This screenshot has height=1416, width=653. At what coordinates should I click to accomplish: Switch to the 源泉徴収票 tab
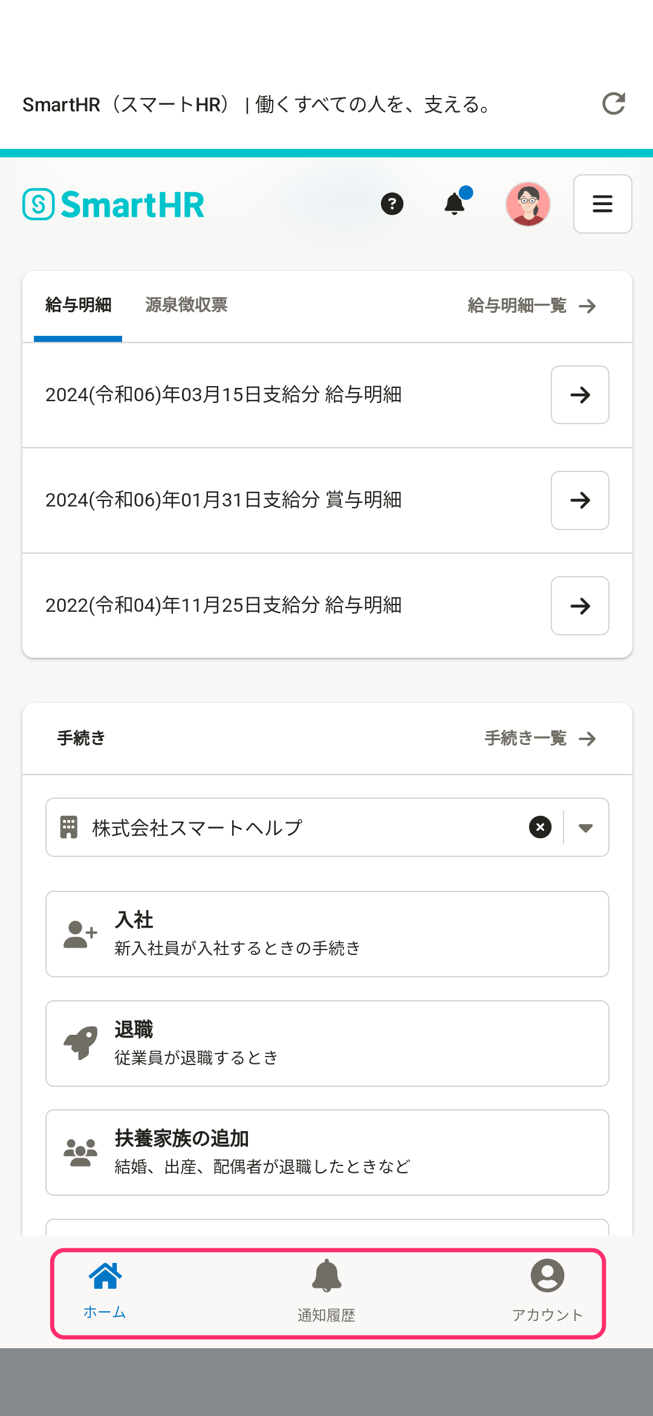(186, 305)
